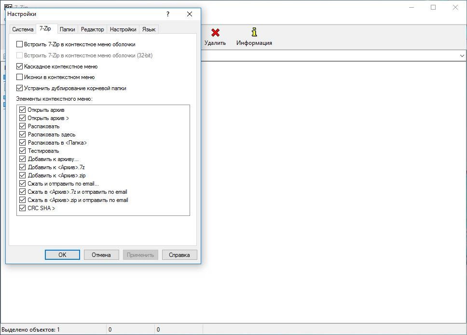Open the Информация toolbar icon
The height and width of the screenshot is (335, 467).
[254, 32]
